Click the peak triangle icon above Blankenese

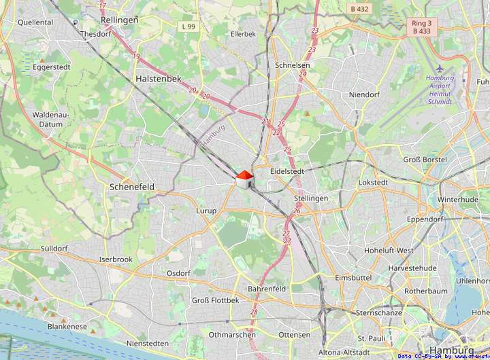coord(64,321)
